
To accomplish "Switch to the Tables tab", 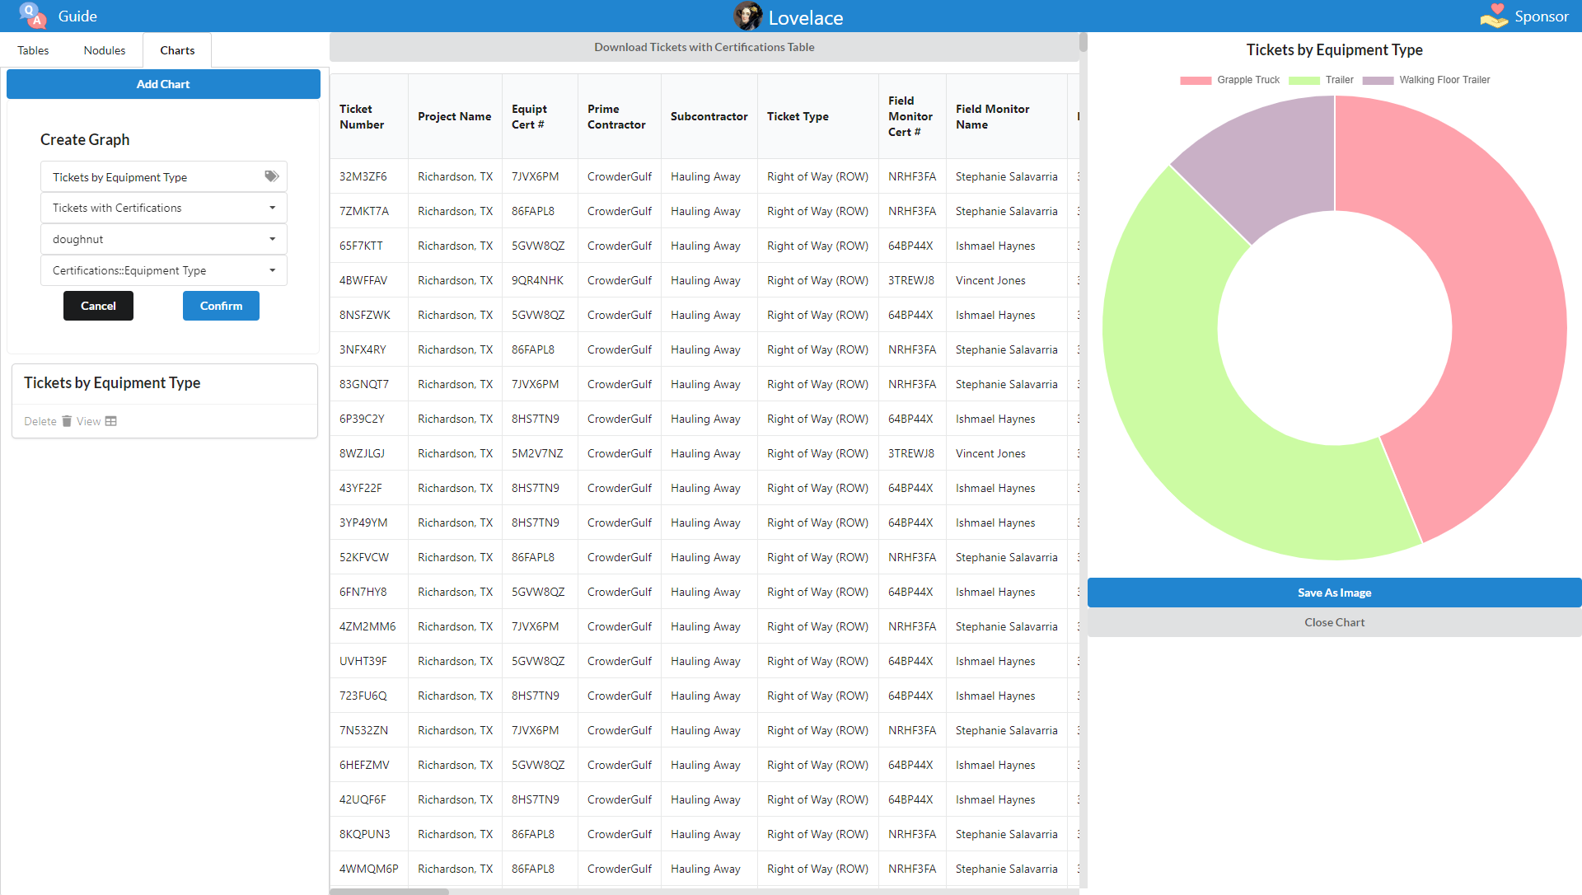I will 33,50.
